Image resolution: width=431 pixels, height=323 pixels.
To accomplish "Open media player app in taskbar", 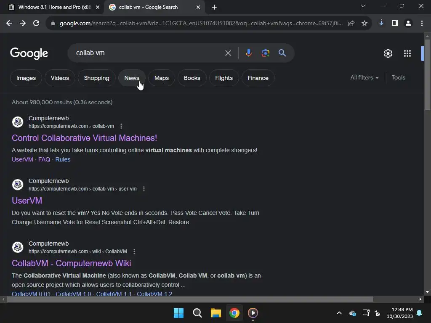I will click(x=253, y=313).
